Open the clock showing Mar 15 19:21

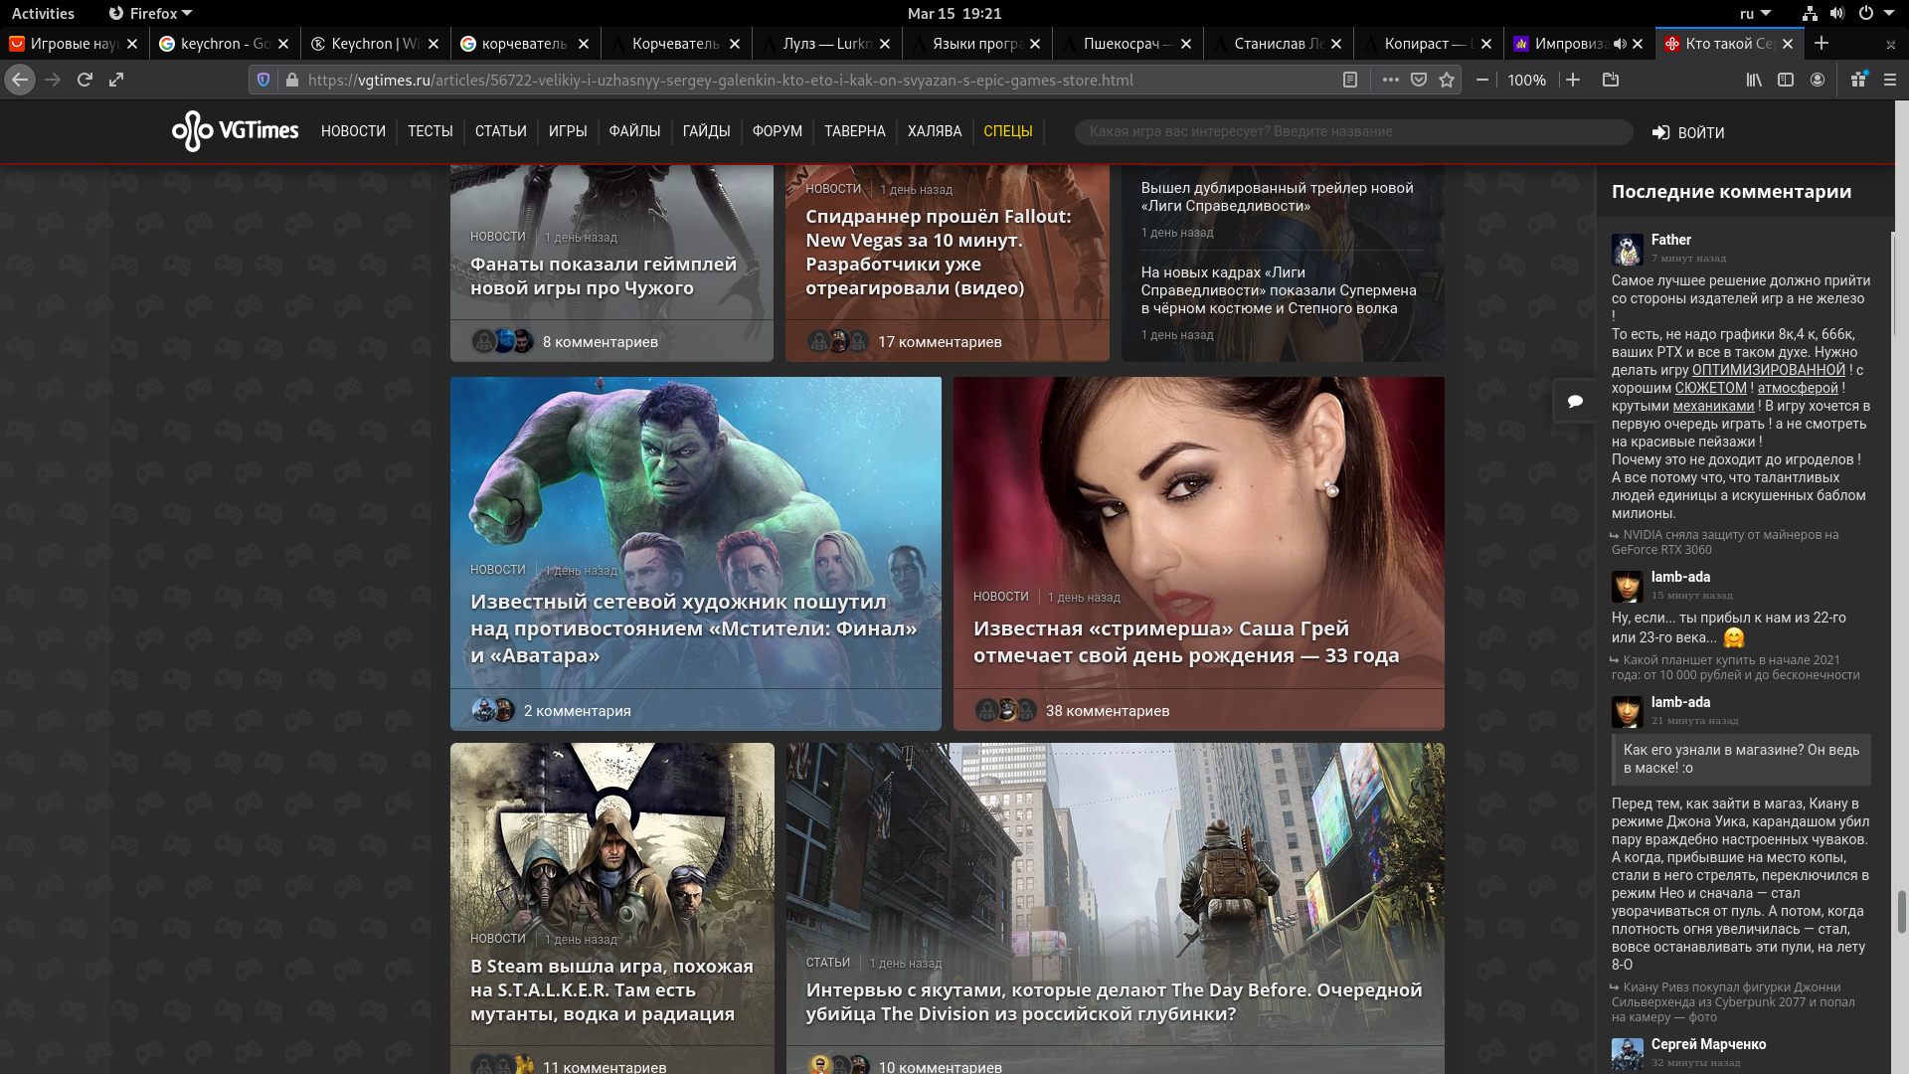(954, 13)
